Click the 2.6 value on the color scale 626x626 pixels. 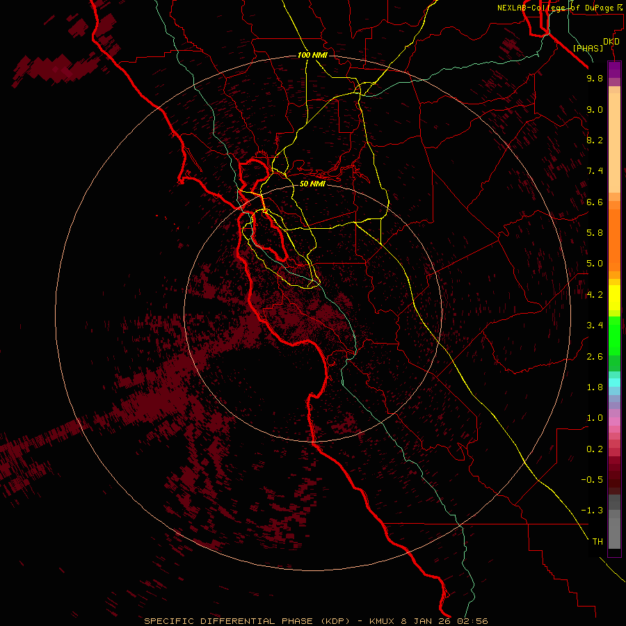tap(595, 357)
